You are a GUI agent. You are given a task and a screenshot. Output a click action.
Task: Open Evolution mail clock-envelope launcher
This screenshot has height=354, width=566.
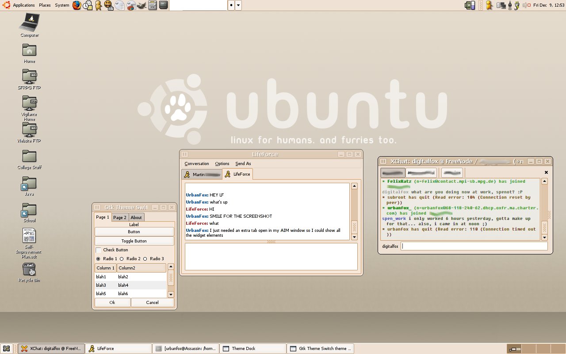click(x=88, y=5)
